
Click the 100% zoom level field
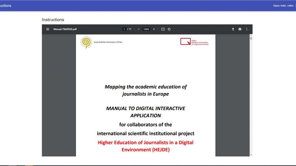click(x=146, y=29)
